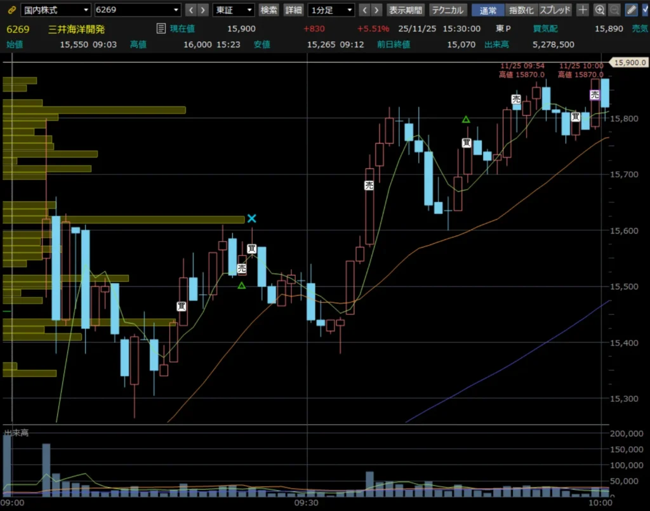The image size is (650, 511).
Task: Select the 通常 chart mode tab
Action: click(x=488, y=10)
